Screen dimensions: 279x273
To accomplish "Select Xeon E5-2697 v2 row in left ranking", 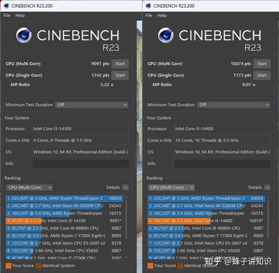I will [65, 243].
